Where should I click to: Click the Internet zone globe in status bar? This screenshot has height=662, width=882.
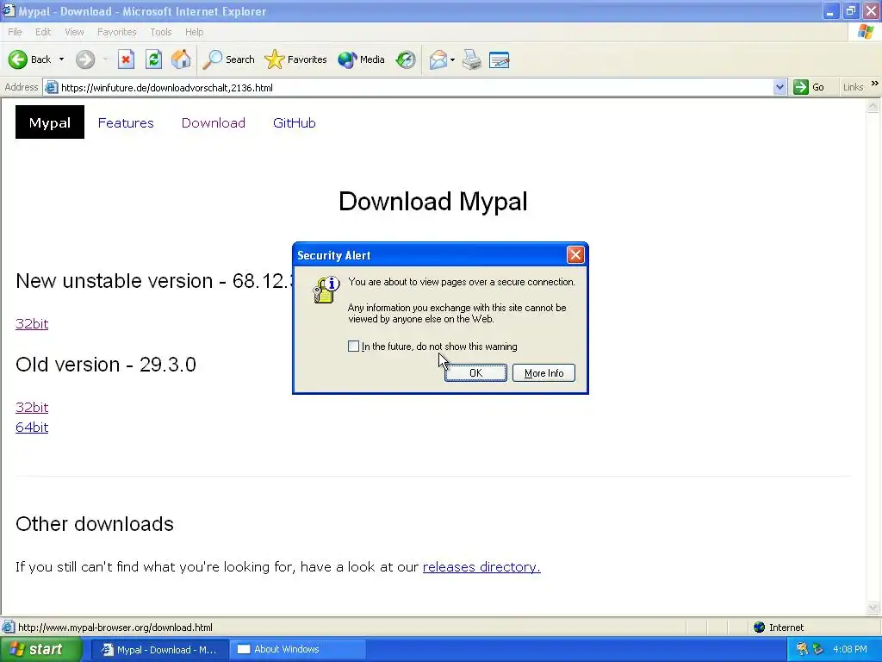[x=760, y=628]
